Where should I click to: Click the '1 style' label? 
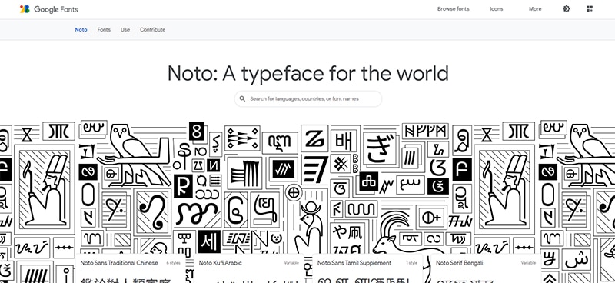(411, 263)
